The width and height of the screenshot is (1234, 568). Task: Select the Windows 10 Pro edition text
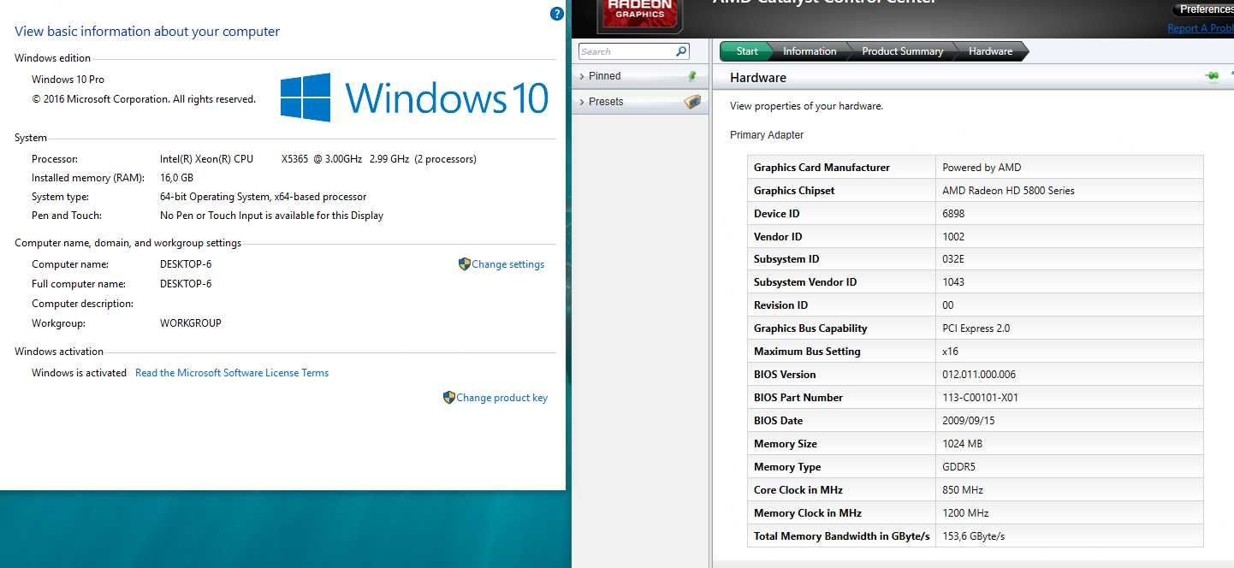pos(68,80)
